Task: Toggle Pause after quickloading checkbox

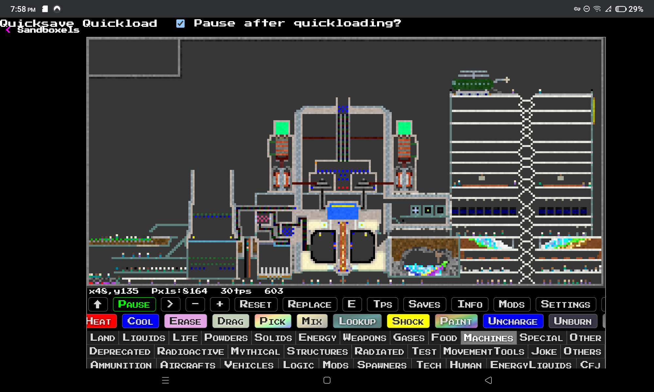Action: [x=181, y=24]
